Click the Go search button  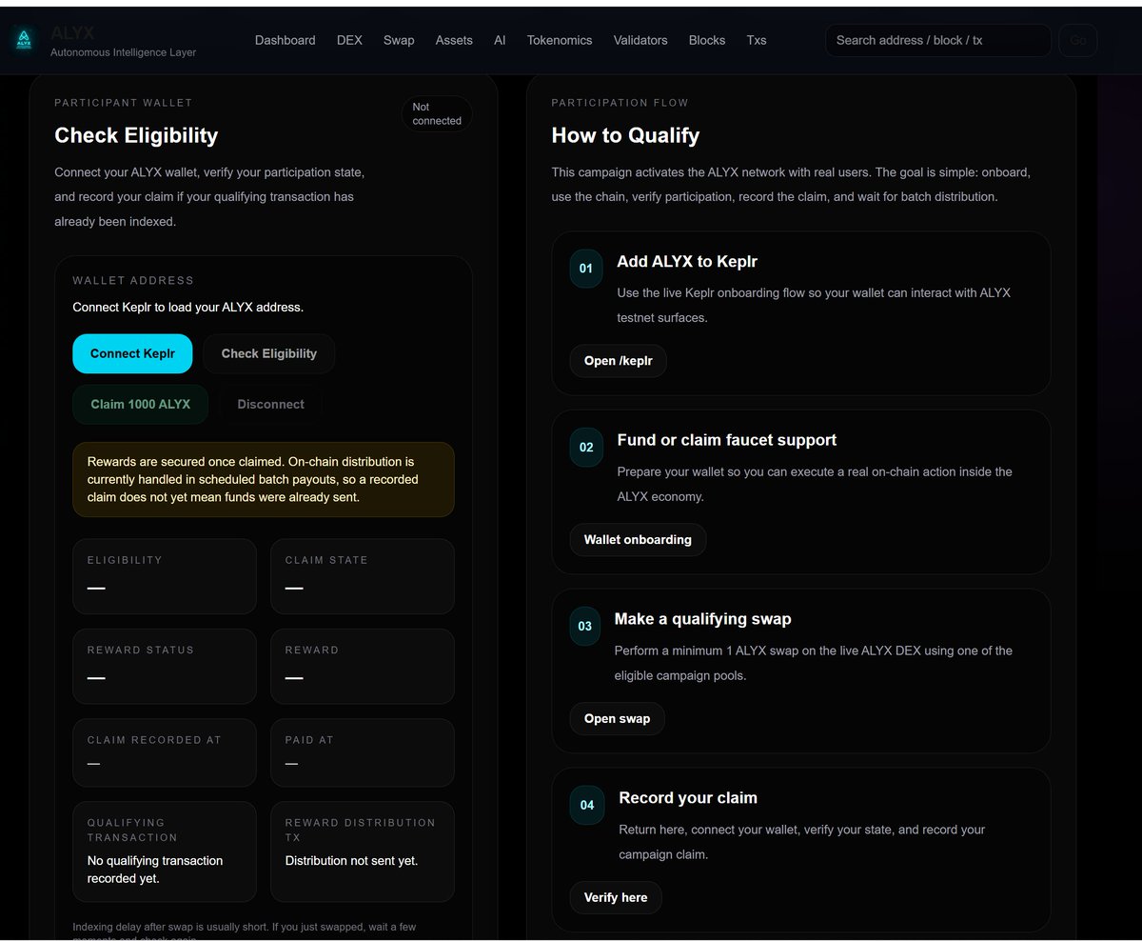(1078, 40)
